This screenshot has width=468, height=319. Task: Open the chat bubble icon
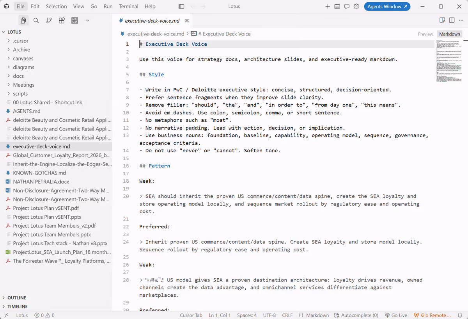(x=347, y=6)
